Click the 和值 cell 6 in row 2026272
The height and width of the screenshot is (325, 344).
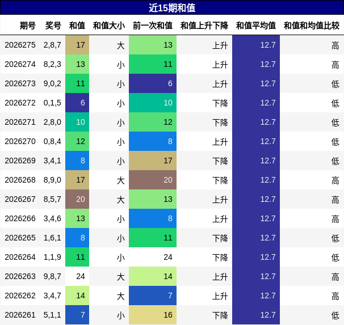coord(77,103)
